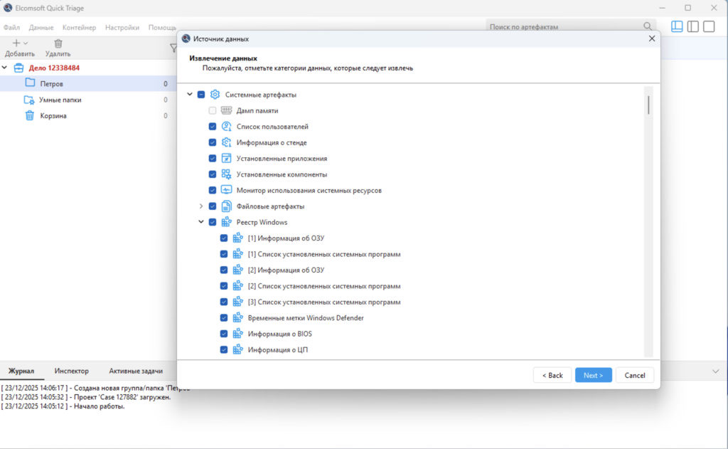Click the Next button

pos(594,375)
